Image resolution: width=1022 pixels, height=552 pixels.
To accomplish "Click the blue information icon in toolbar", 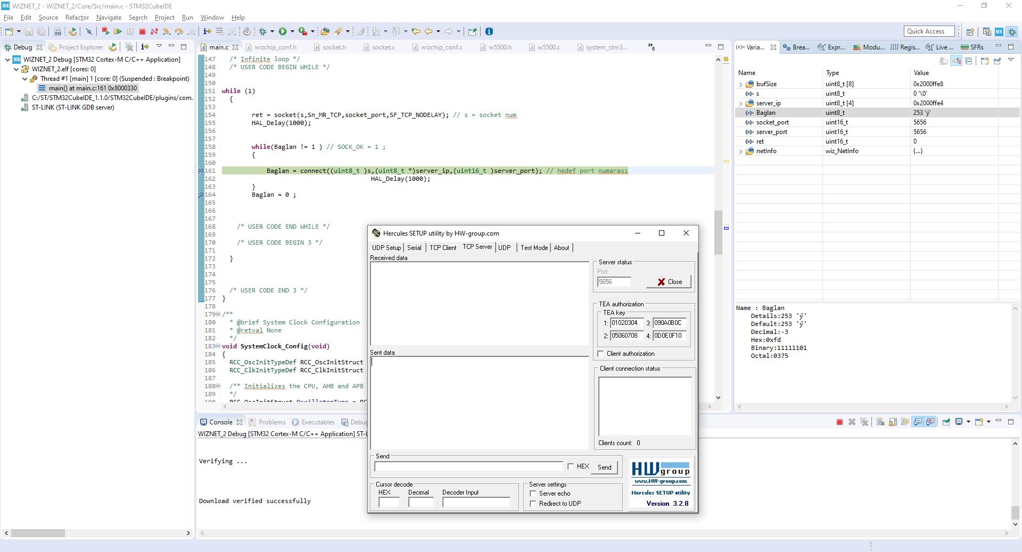I will click(489, 32).
